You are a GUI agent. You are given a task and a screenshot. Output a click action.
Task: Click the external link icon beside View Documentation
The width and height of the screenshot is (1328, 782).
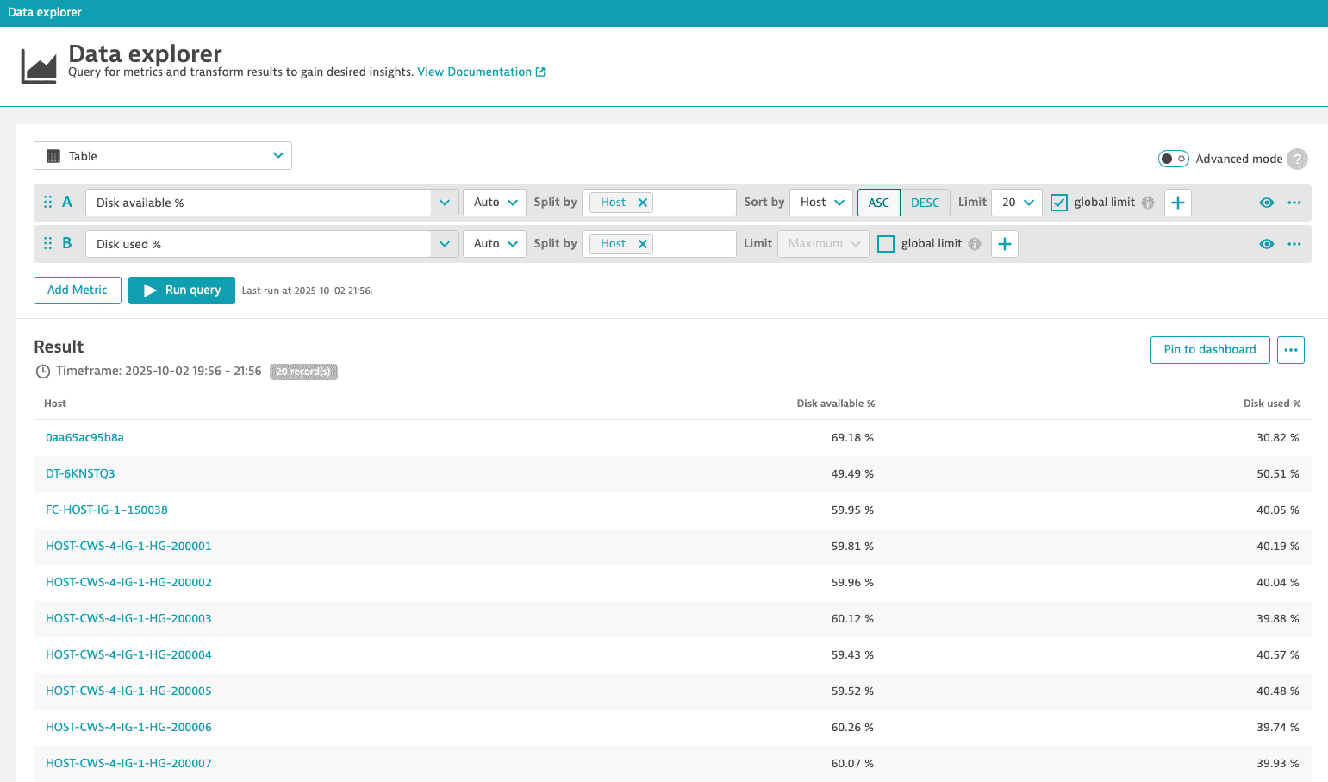click(540, 72)
